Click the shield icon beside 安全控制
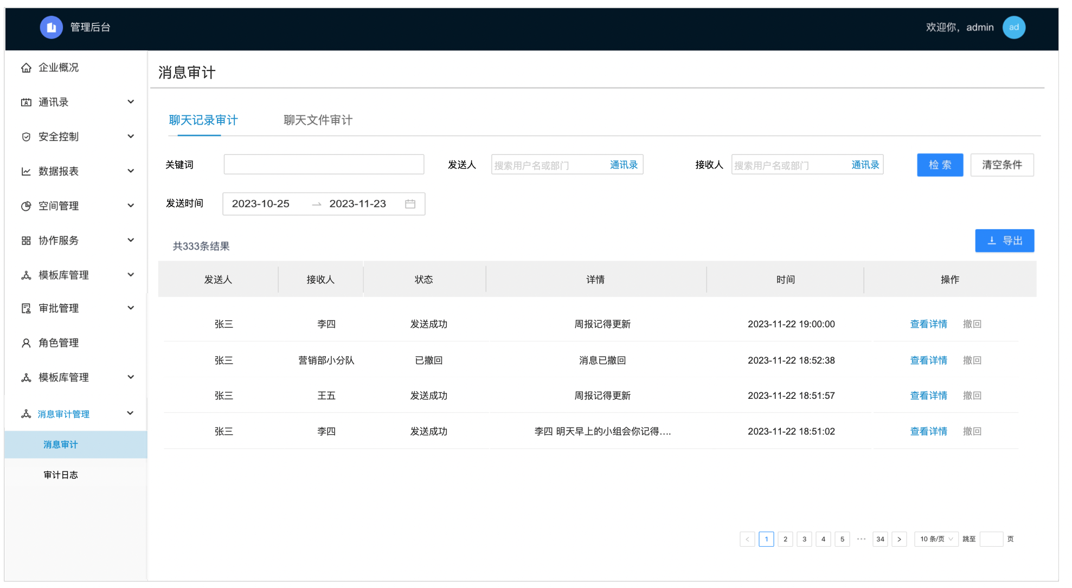 (26, 137)
